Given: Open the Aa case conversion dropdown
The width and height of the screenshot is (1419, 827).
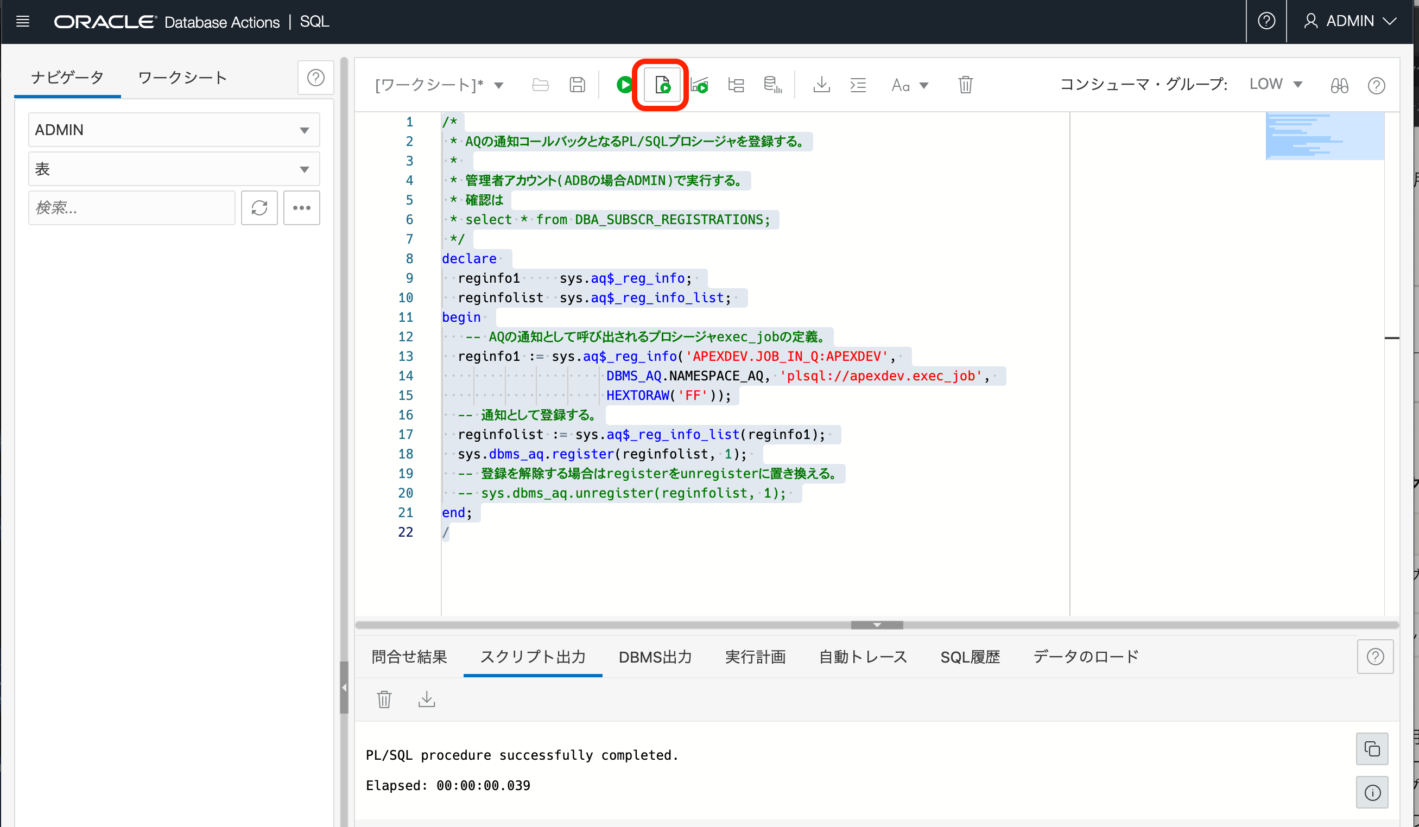Looking at the screenshot, I should coord(909,85).
